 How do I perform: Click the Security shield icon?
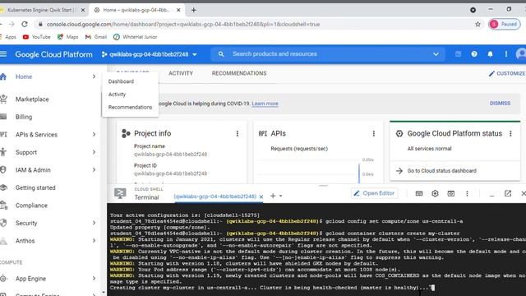[3, 223]
